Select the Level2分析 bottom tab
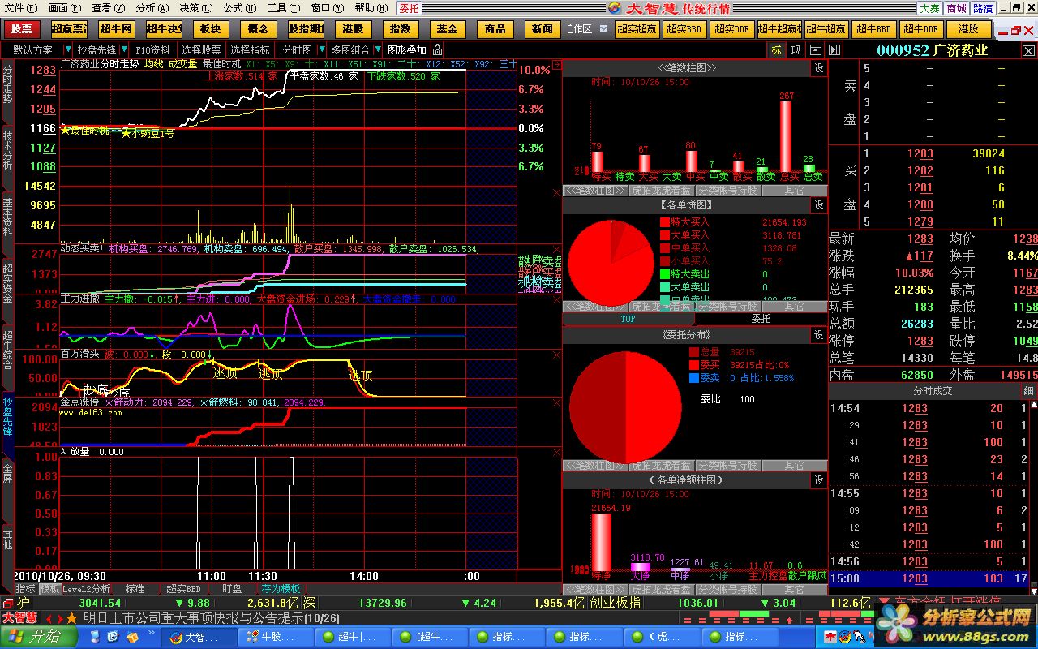This screenshot has height=649, width=1038. tap(87, 589)
